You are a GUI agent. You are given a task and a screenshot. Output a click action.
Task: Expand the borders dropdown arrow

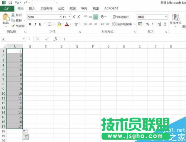click(54, 24)
